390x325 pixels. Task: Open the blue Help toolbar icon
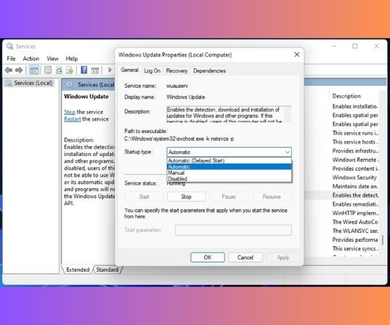pyautogui.click(x=84, y=70)
